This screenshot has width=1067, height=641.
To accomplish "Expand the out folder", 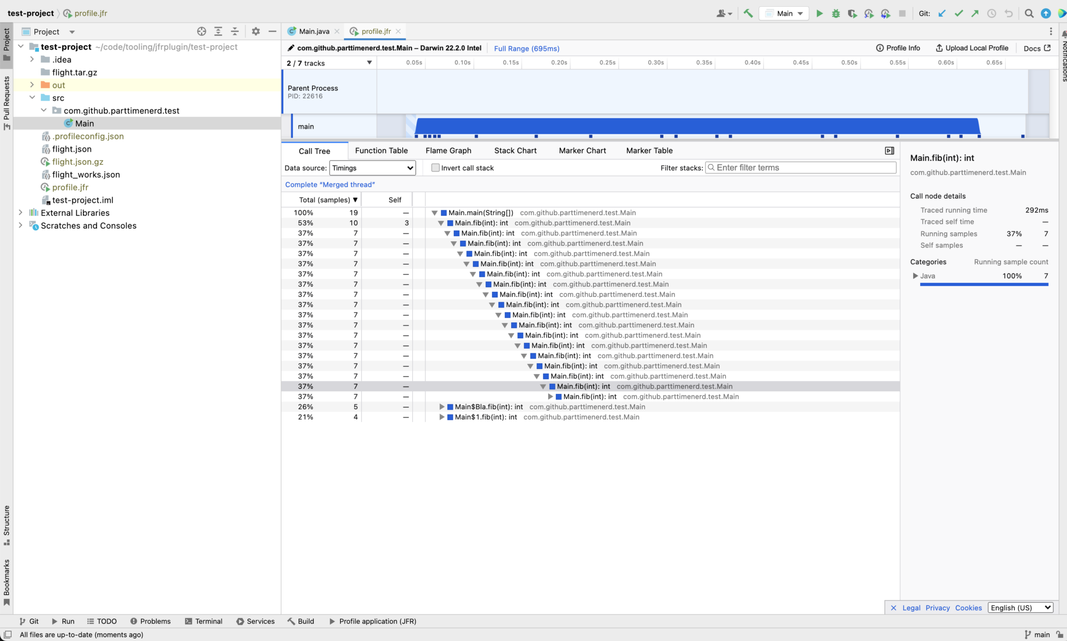I will [x=32, y=85].
